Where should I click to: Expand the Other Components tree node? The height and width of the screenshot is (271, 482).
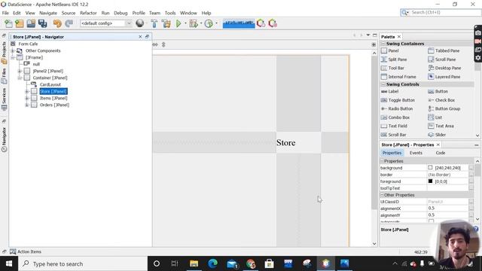(13, 50)
